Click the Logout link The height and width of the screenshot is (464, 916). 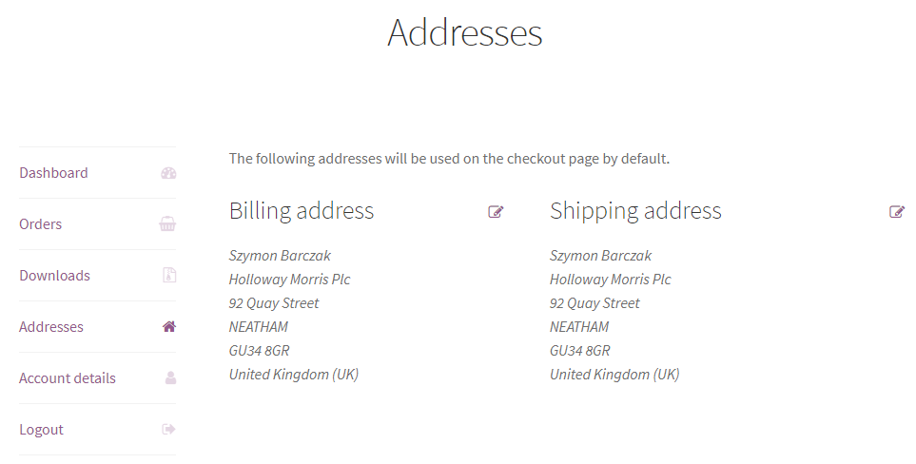pyautogui.click(x=41, y=430)
